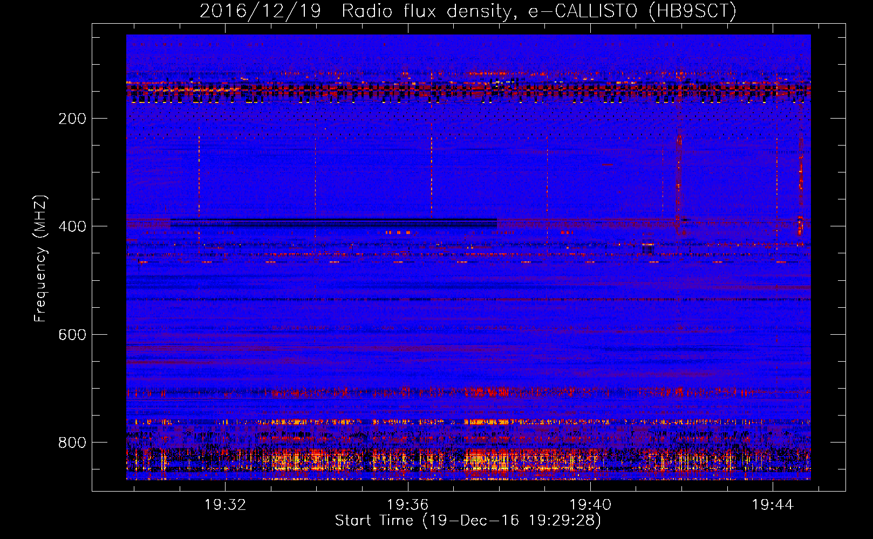
Task: Click the 19:36 time tick label
Action: pos(408,505)
